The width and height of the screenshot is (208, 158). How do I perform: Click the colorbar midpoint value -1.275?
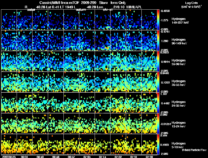tap(164, 20)
